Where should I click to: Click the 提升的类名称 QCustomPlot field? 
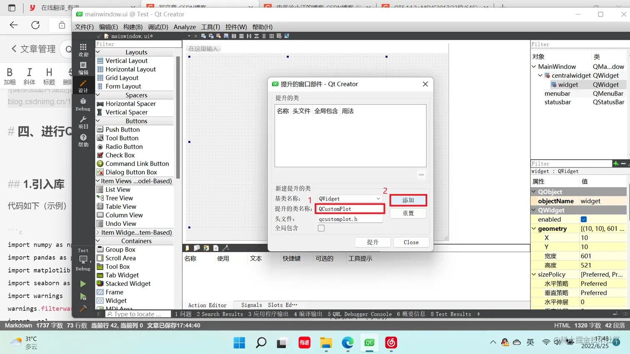(350, 209)
